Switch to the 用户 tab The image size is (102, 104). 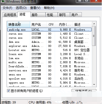[x=76, y=15]
